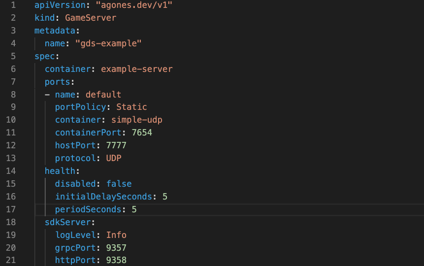Click the name key on line 8
The image size is (424, 266).
tap(65, 95)
